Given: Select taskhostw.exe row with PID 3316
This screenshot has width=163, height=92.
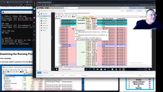Looking at the screenshot, I should (x=91, y=44).
